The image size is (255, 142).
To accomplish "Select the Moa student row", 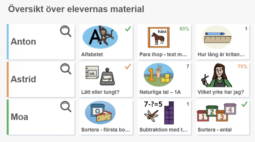I will click(x=41, y=117).
